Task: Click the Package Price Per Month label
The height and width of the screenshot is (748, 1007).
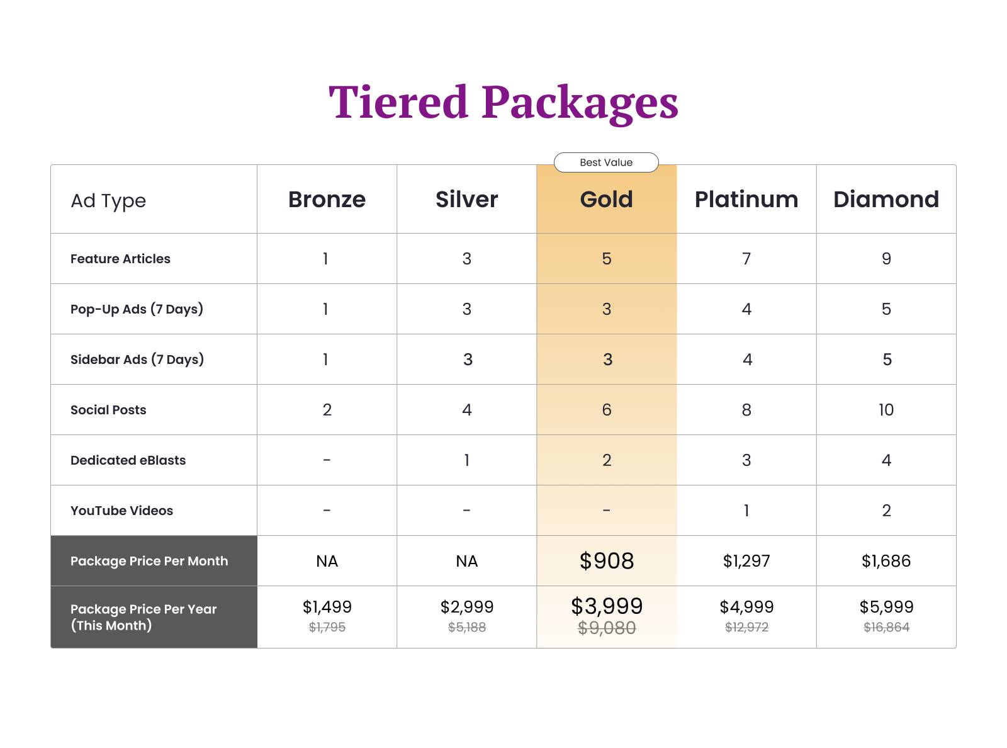Action: pyautogui.click(x=149, y=561)
